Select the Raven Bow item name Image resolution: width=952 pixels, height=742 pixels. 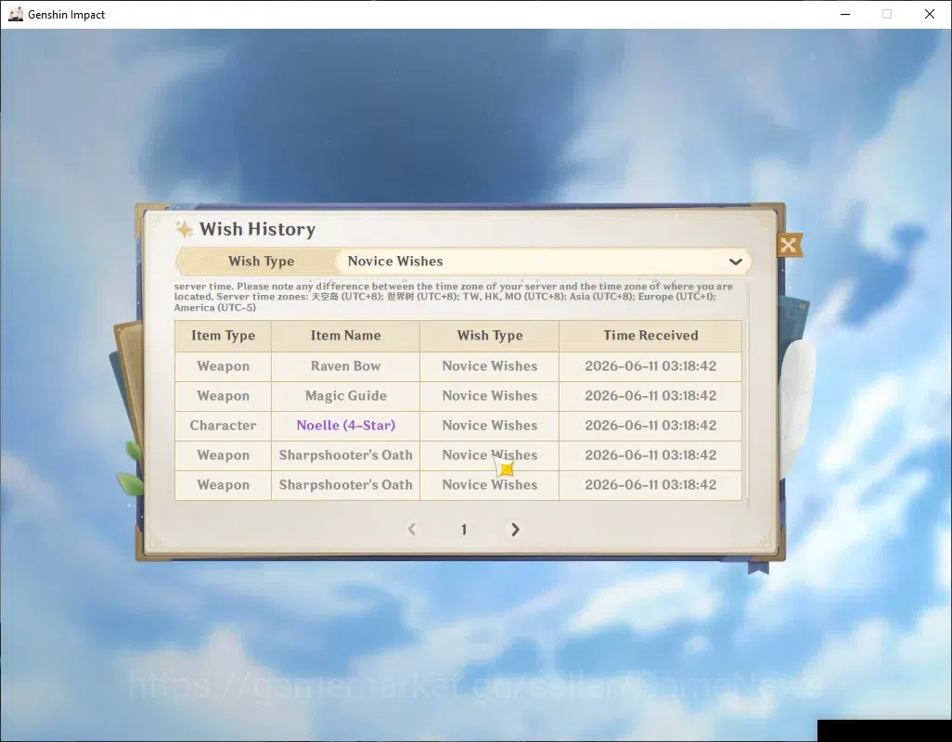(x=345, y=366)
